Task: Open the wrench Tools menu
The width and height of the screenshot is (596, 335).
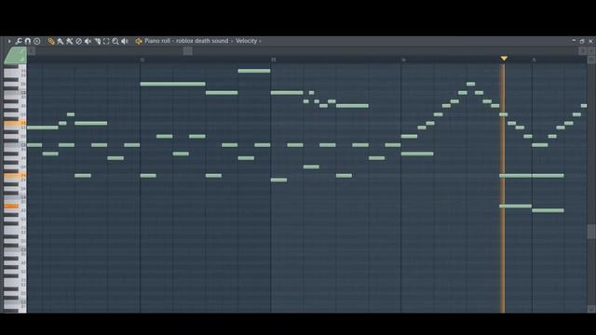Action: click(19, 41)
